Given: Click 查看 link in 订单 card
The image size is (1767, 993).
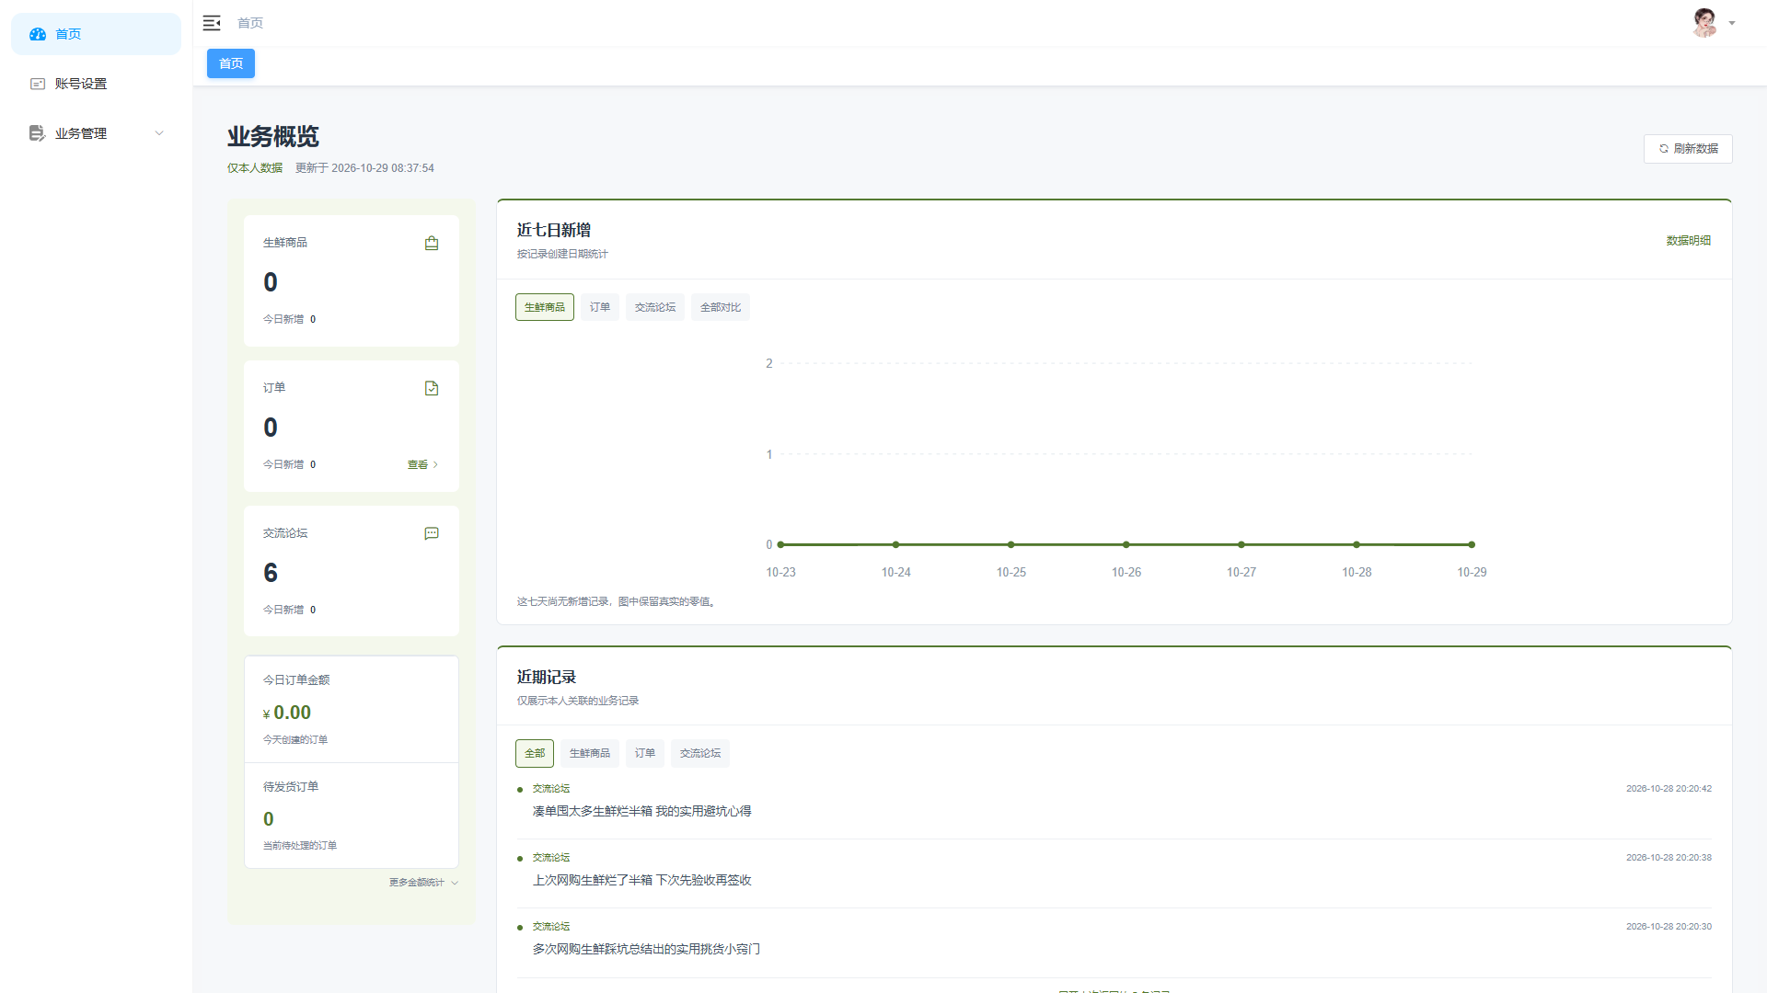Looking at the screenshot, I should click(422, 464).
